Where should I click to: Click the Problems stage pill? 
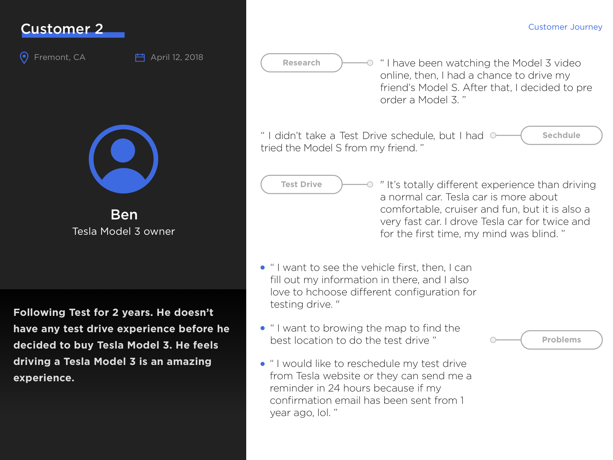point(562,340)
